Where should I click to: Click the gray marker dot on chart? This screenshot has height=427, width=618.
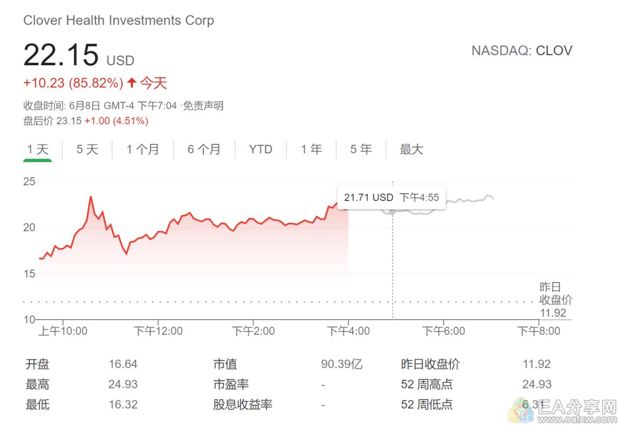[392, 212]
